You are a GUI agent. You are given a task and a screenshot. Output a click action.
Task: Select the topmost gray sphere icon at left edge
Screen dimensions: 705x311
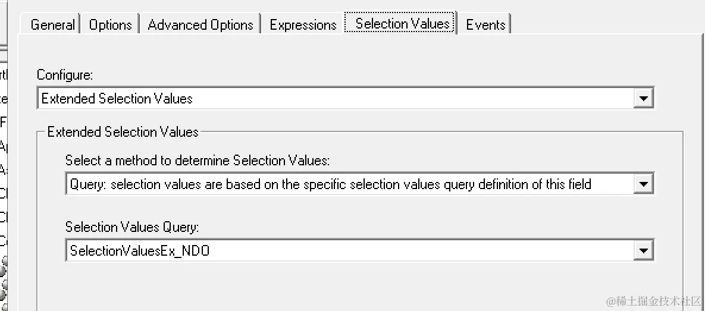pyautogui.click(x=3, y=262)
